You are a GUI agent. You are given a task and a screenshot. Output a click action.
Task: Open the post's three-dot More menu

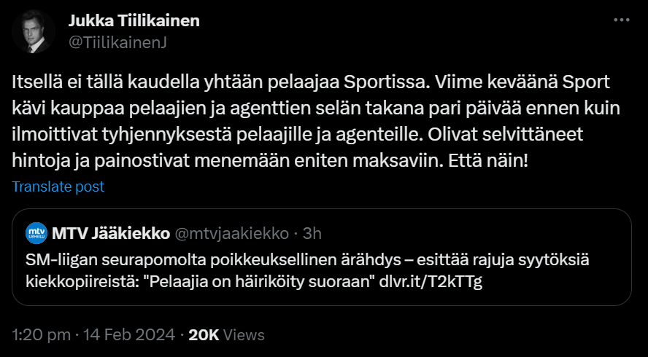tap(620, 20)
